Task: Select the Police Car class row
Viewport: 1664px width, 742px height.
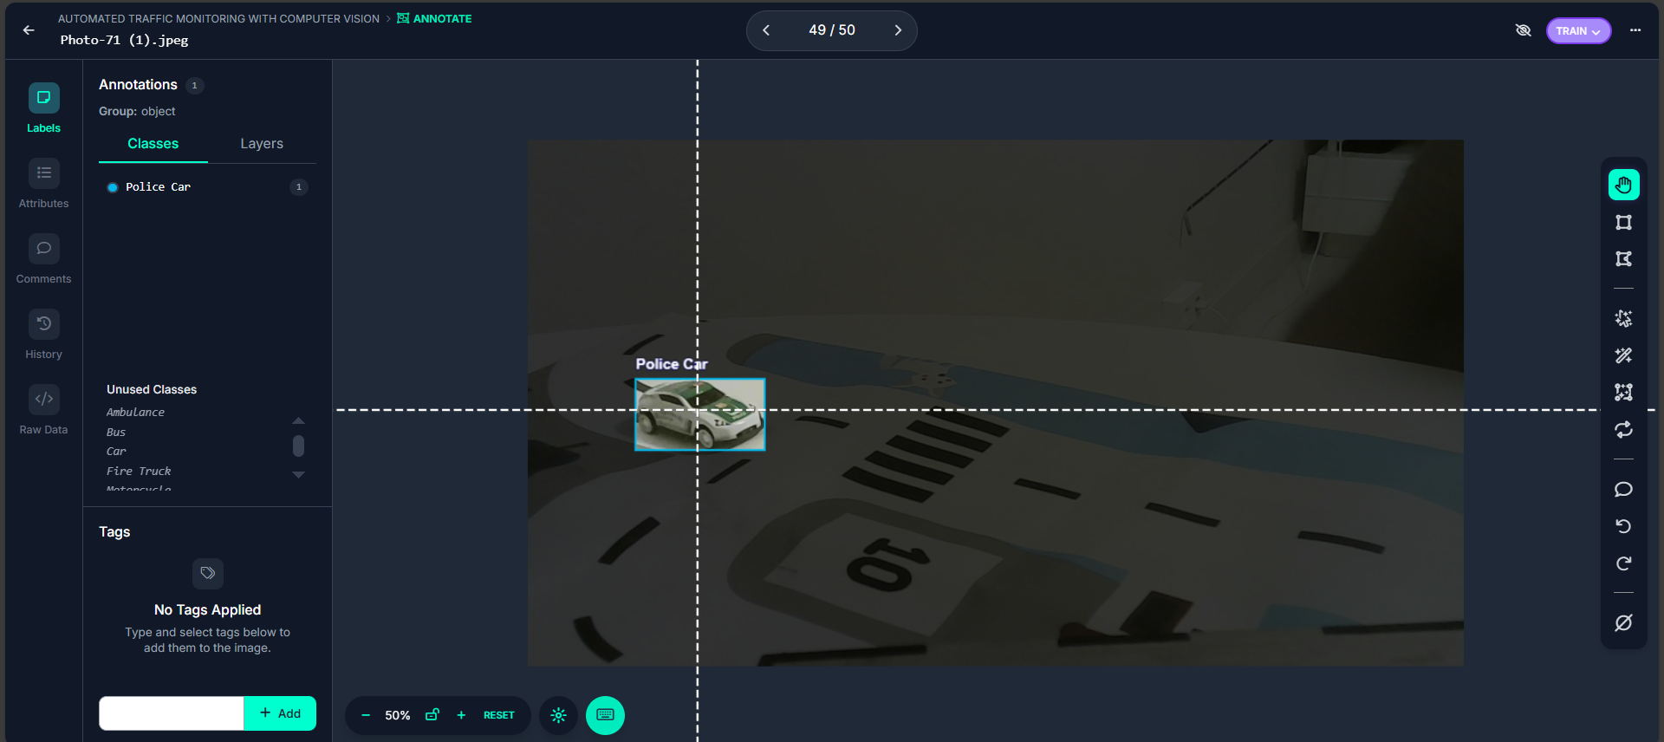Action: click(x=207, y=187)
